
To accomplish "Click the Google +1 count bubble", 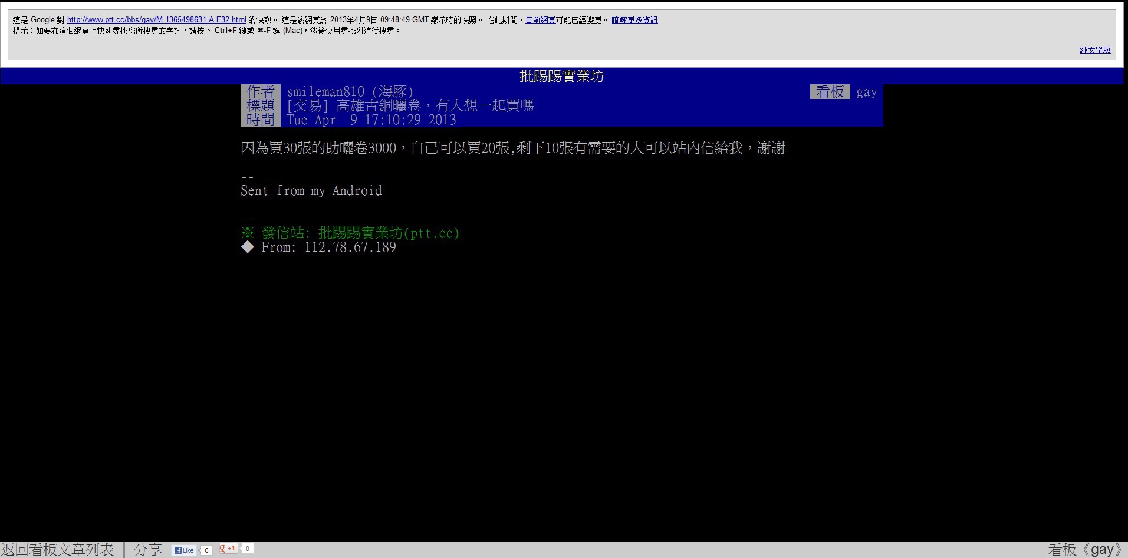I will tap(247, 549).
